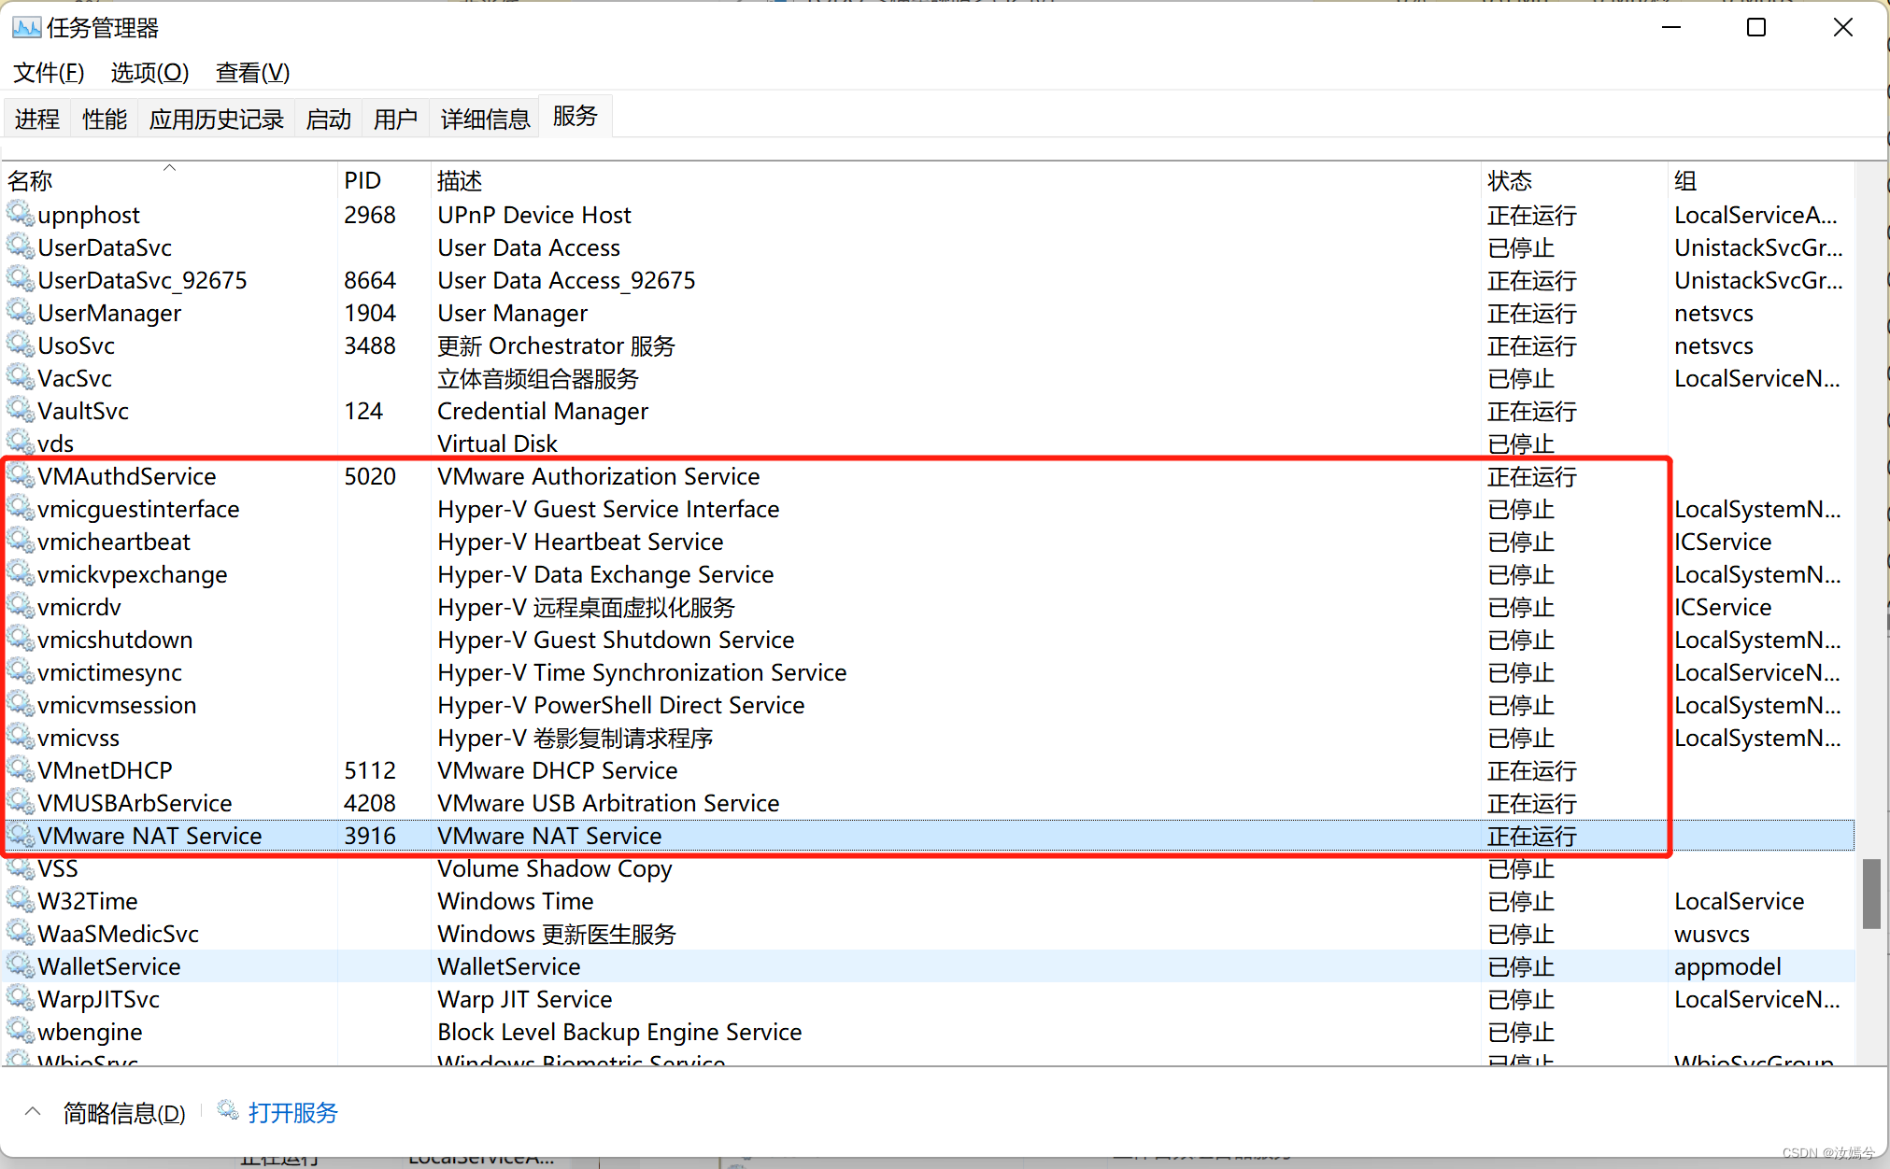Click the service icon for WaaSMedicSvc
Image resolution: width=1890 pixels, height=1169 pixels.
[x=21, y=933]
